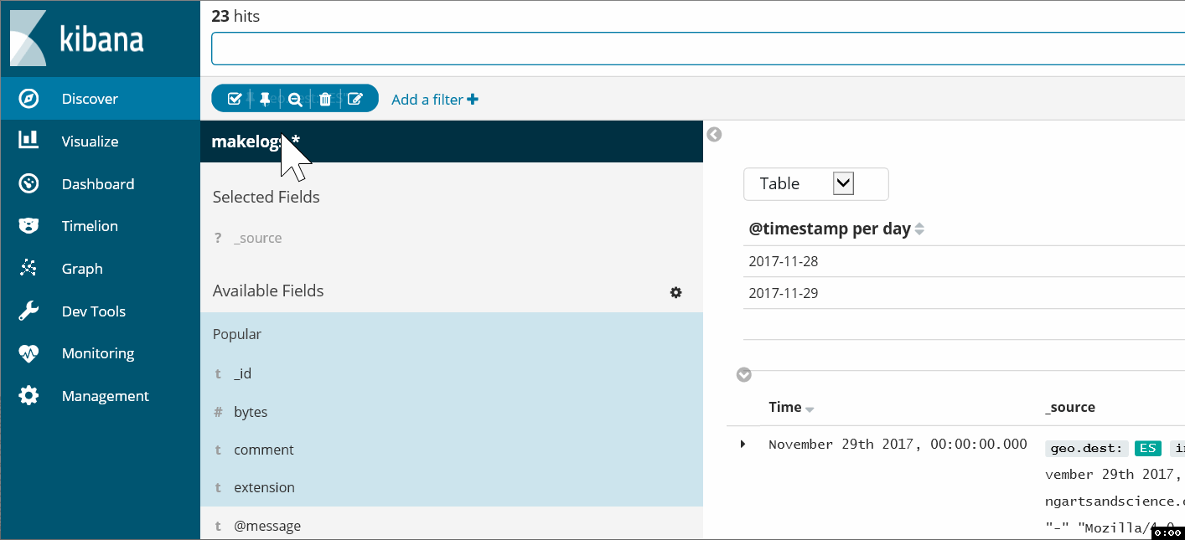
Task: Expand the November 29th 2017 document row
Action: pos(743,444)
